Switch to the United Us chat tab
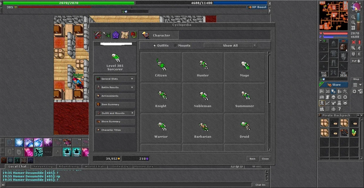The width and height of the screenshot is (364, 188). [120, 166]
